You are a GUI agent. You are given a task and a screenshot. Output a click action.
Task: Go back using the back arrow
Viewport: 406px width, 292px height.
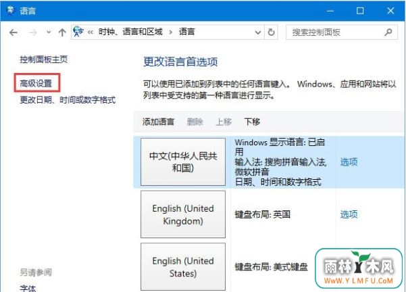[x=14, y=32]
